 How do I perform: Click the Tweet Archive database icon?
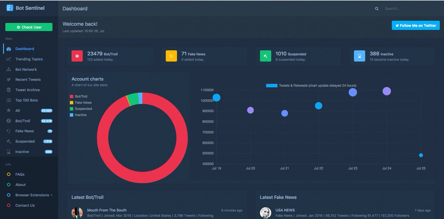pyautogui.click(x=9, y=90)
